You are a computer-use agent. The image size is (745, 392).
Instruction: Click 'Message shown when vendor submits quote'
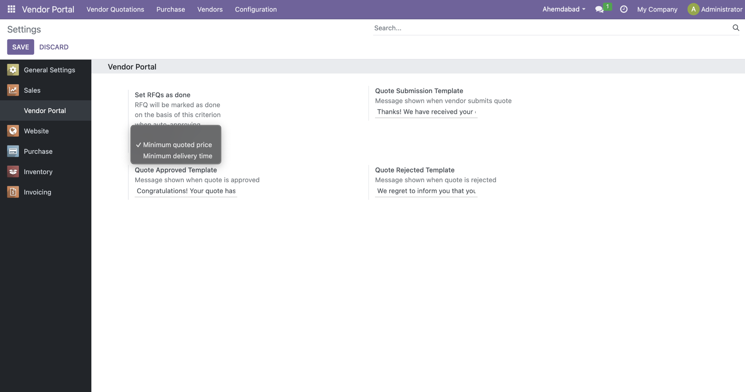443,101
